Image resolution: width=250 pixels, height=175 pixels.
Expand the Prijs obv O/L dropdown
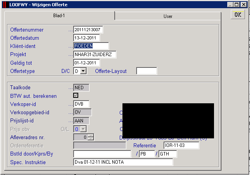point(83,129)
